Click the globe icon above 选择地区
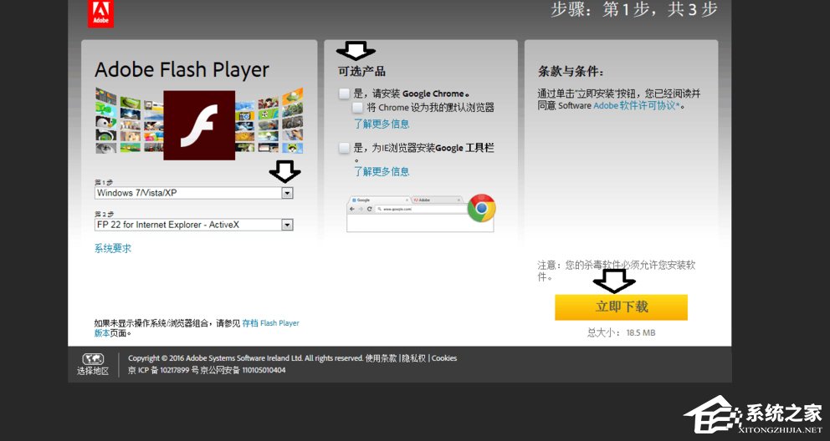This screenshot has height=441, width=830. click(93, 358)
